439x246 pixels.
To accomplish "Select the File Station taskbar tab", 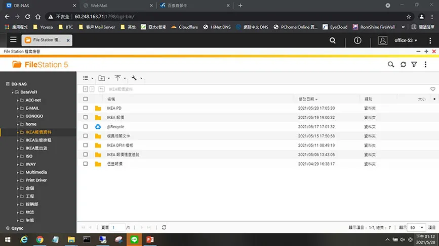I will [x=47, y=40].
